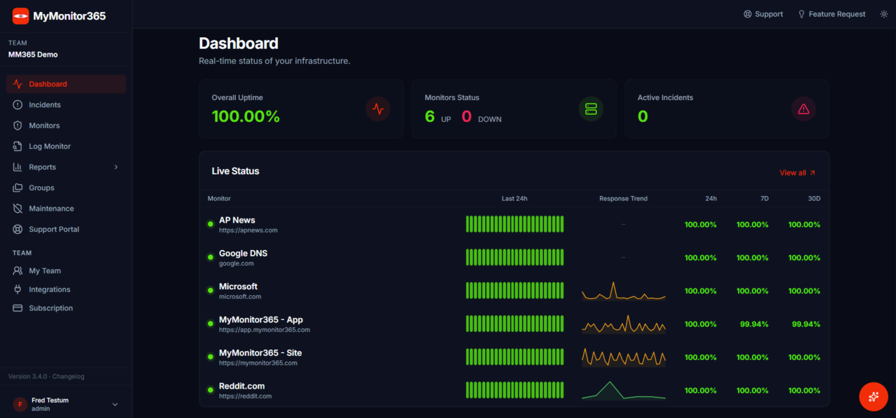
Task: Click the Support link in header
Action: pyautogui.click(x=763, y=14)
